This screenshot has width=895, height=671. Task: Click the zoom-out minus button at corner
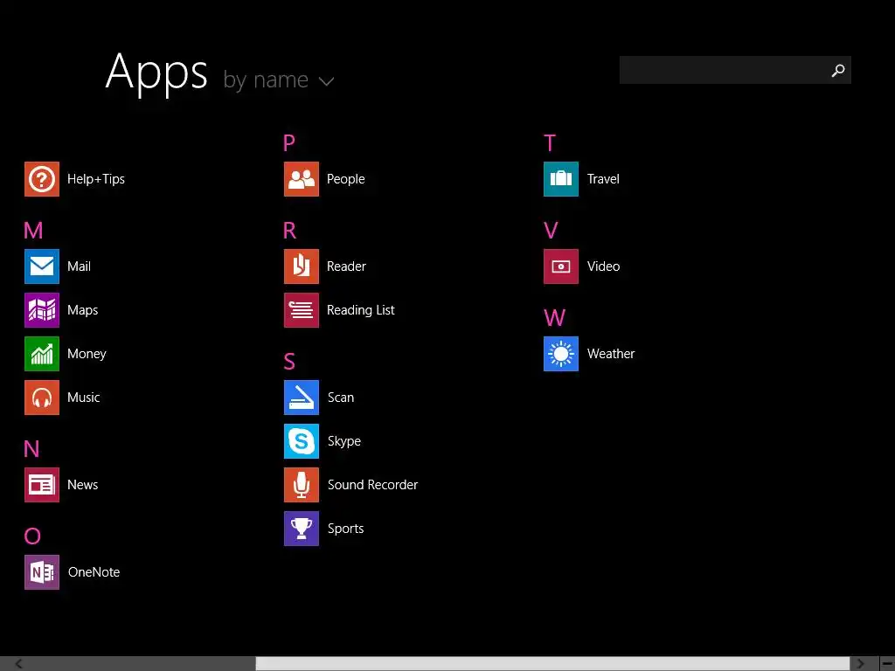[x=888, y=664]
